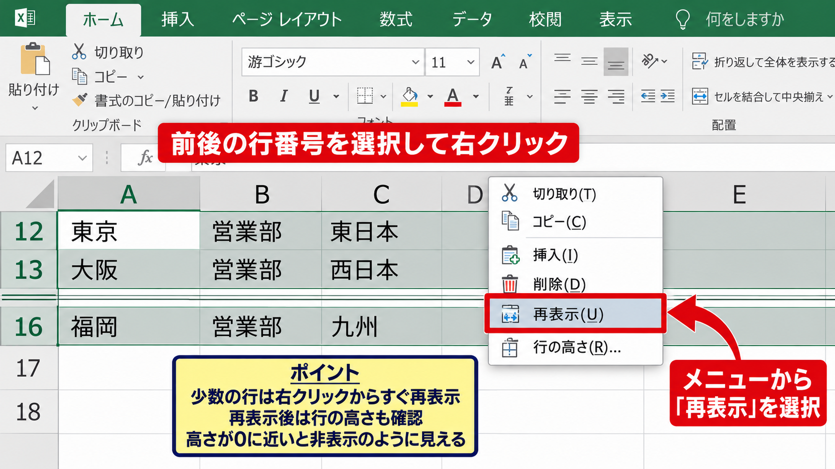835x469 pixels.
Task: Click cell containing 九州
Action: pos(382,326)
